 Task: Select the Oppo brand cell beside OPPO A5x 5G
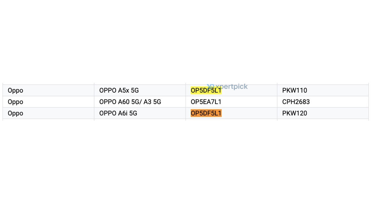click(48, 90)
